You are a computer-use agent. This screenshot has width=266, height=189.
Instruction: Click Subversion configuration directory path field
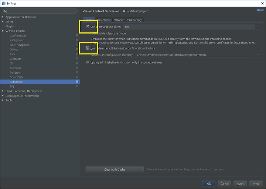tap(195, 55)
